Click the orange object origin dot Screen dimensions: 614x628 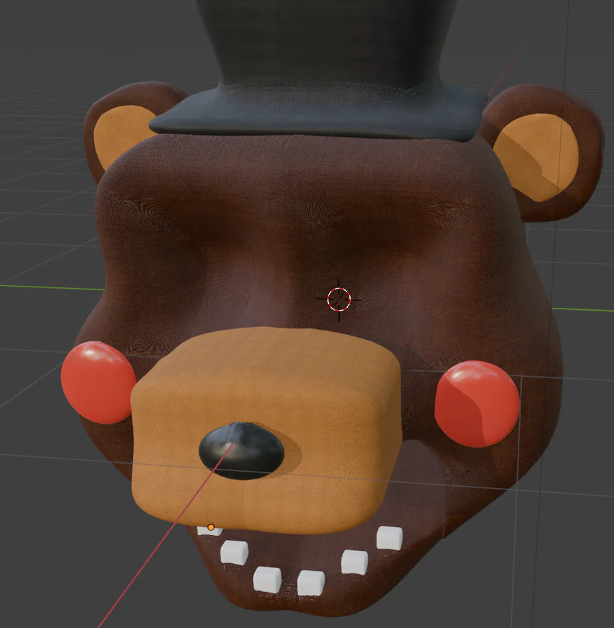211,527
